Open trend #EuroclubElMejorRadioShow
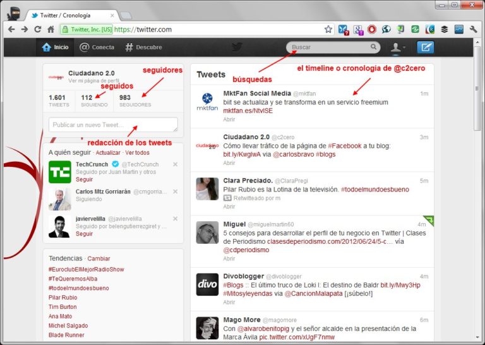 click(x=87, y=270)
